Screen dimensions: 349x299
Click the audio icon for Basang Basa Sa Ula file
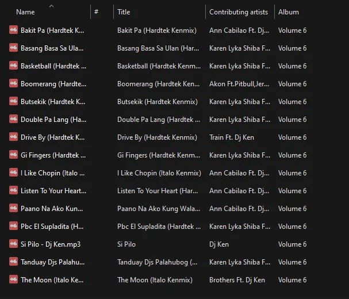point(14,48)
